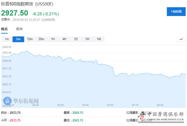Set chart interval to 1H
This screenshot has width=187, height=126.
(x=53, y=39)
